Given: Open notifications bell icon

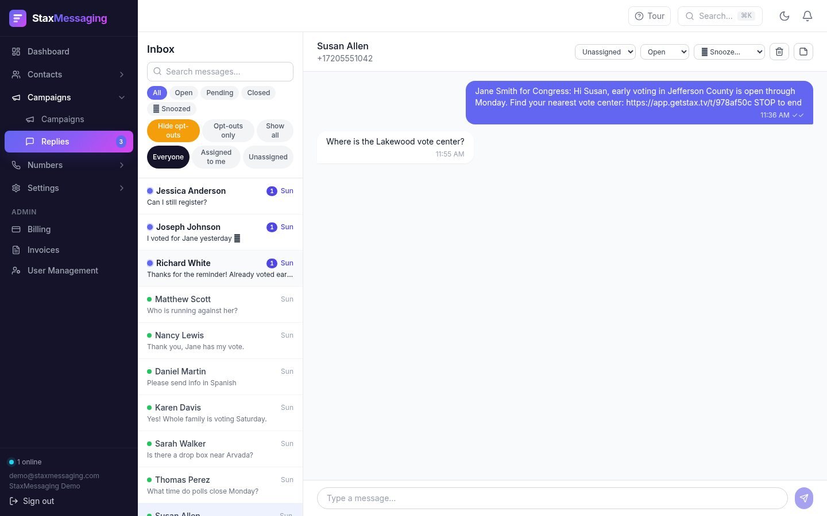Looking at the screenshot, I should coord(807,16).
